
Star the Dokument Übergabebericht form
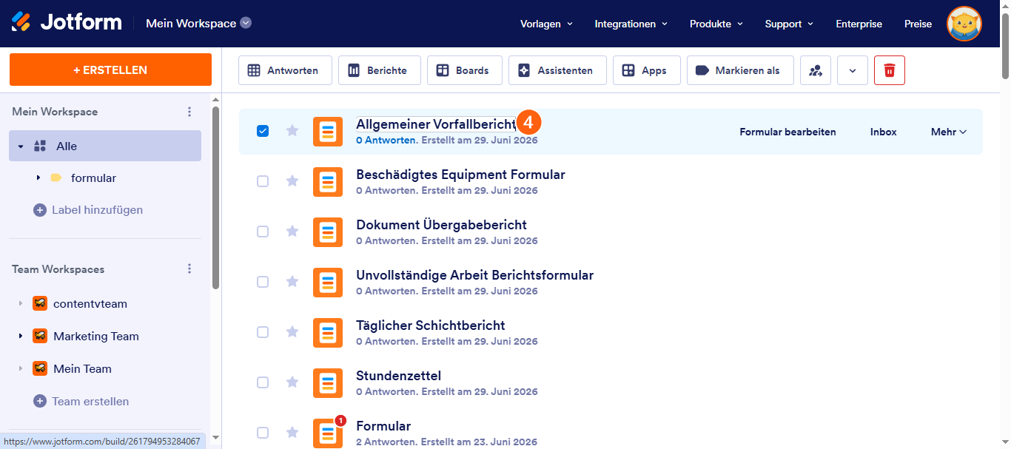coord(292,232)
